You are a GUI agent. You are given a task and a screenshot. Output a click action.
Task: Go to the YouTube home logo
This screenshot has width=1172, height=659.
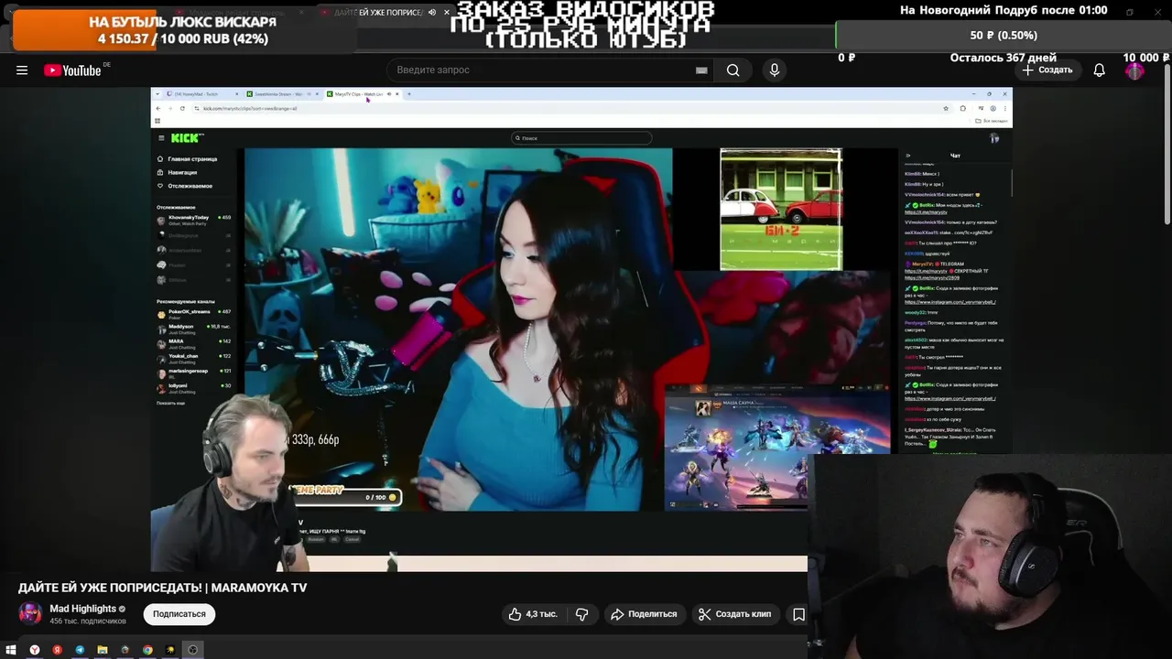coord(72,70)
